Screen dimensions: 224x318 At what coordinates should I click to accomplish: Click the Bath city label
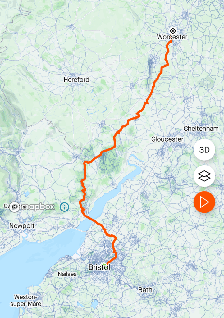click(x=145, y=290)
